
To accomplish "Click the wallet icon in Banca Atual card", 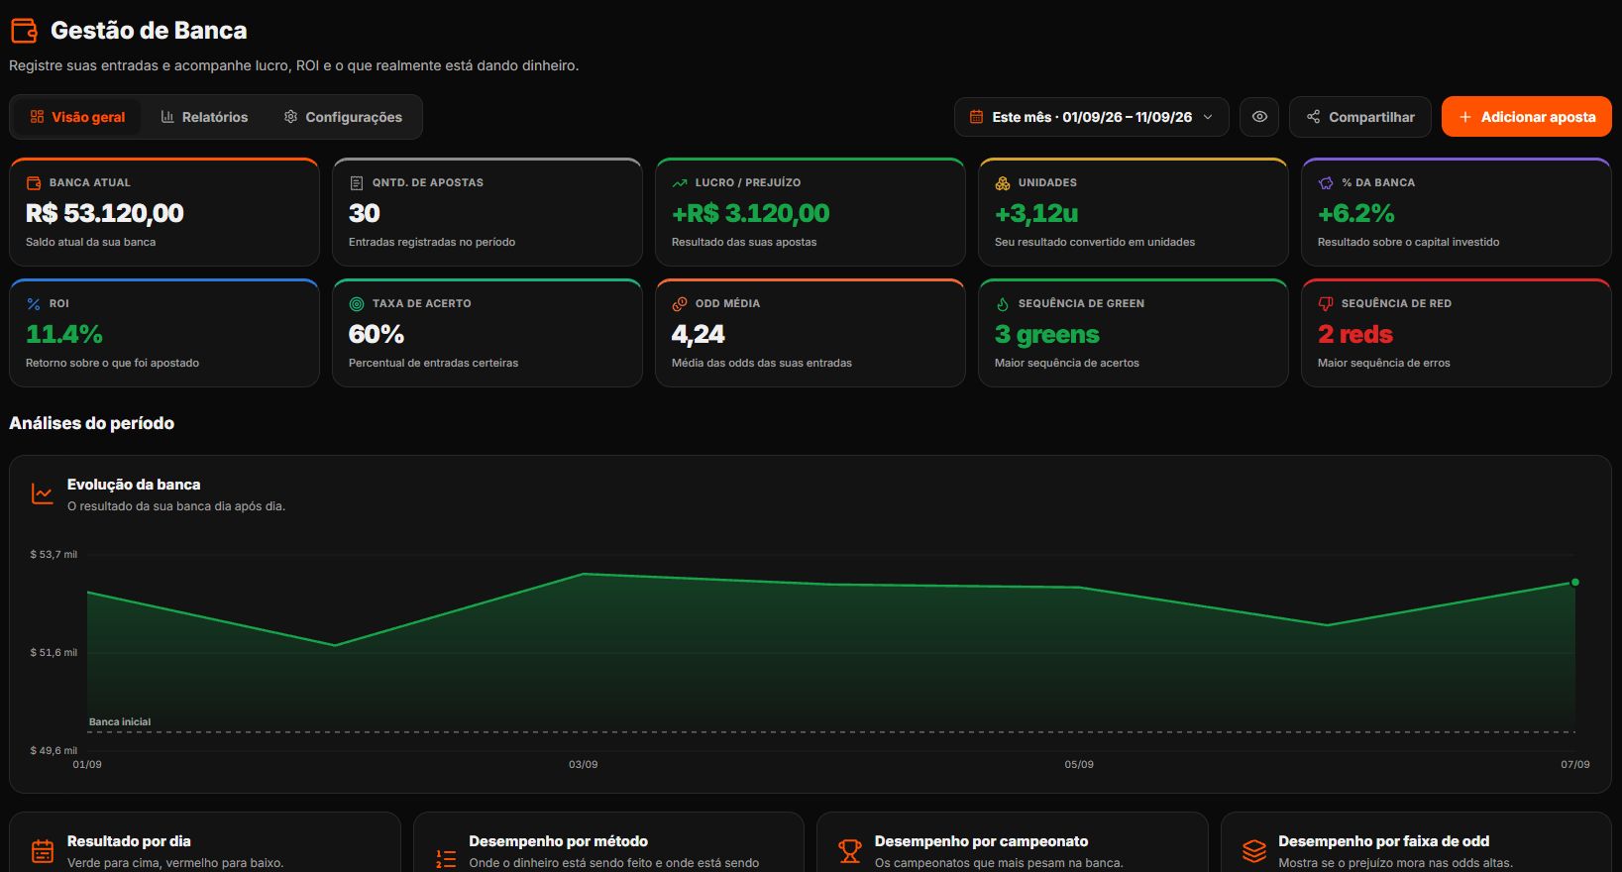I will (34, 183).
